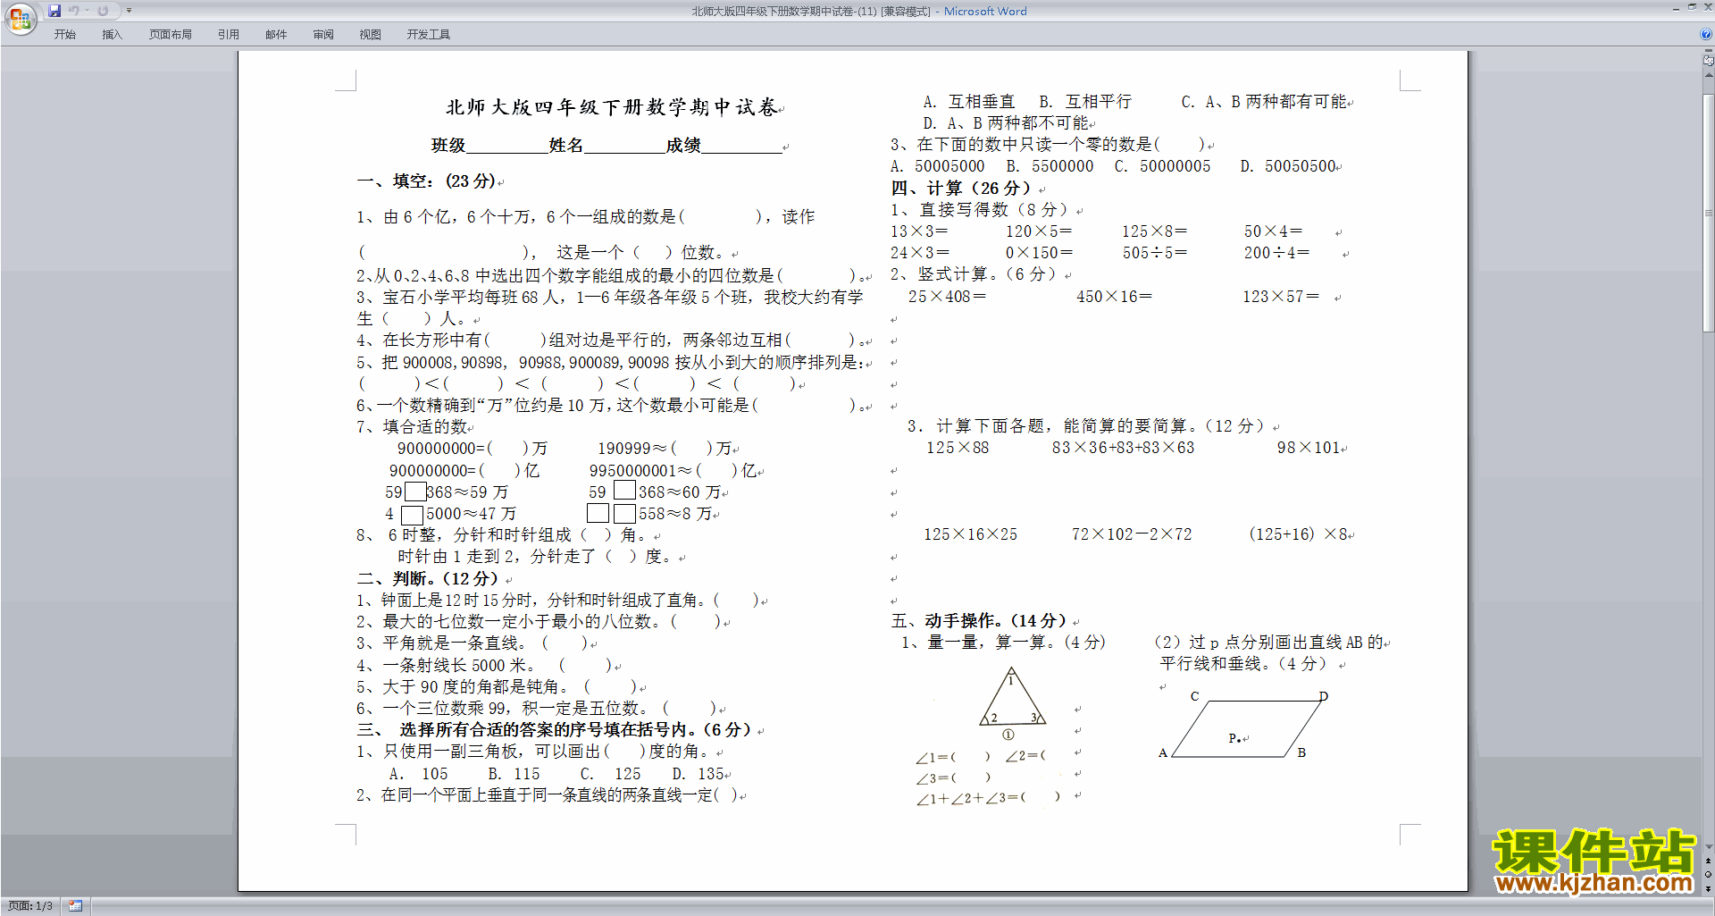Open the undo history dropdown arrow
Viewport: 1715px width, 916px height.
(x=88, y=11)
